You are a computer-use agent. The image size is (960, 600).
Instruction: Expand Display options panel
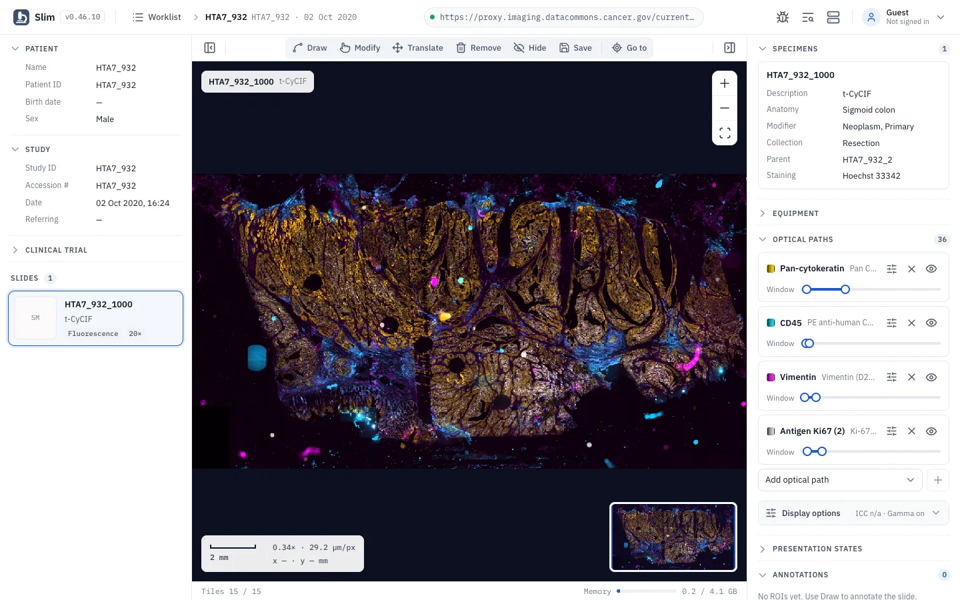click(x=853, y=513)
